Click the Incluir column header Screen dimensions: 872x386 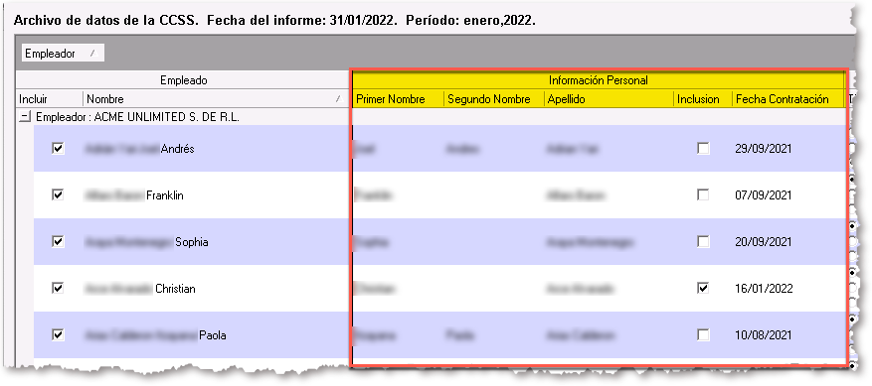click(49, 99)
